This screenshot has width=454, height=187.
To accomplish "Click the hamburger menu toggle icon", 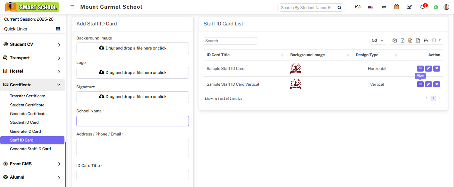I will [72, 7].
